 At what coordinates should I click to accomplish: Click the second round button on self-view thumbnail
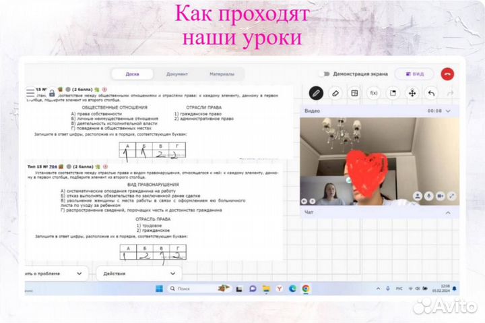(x=313, y=202)
